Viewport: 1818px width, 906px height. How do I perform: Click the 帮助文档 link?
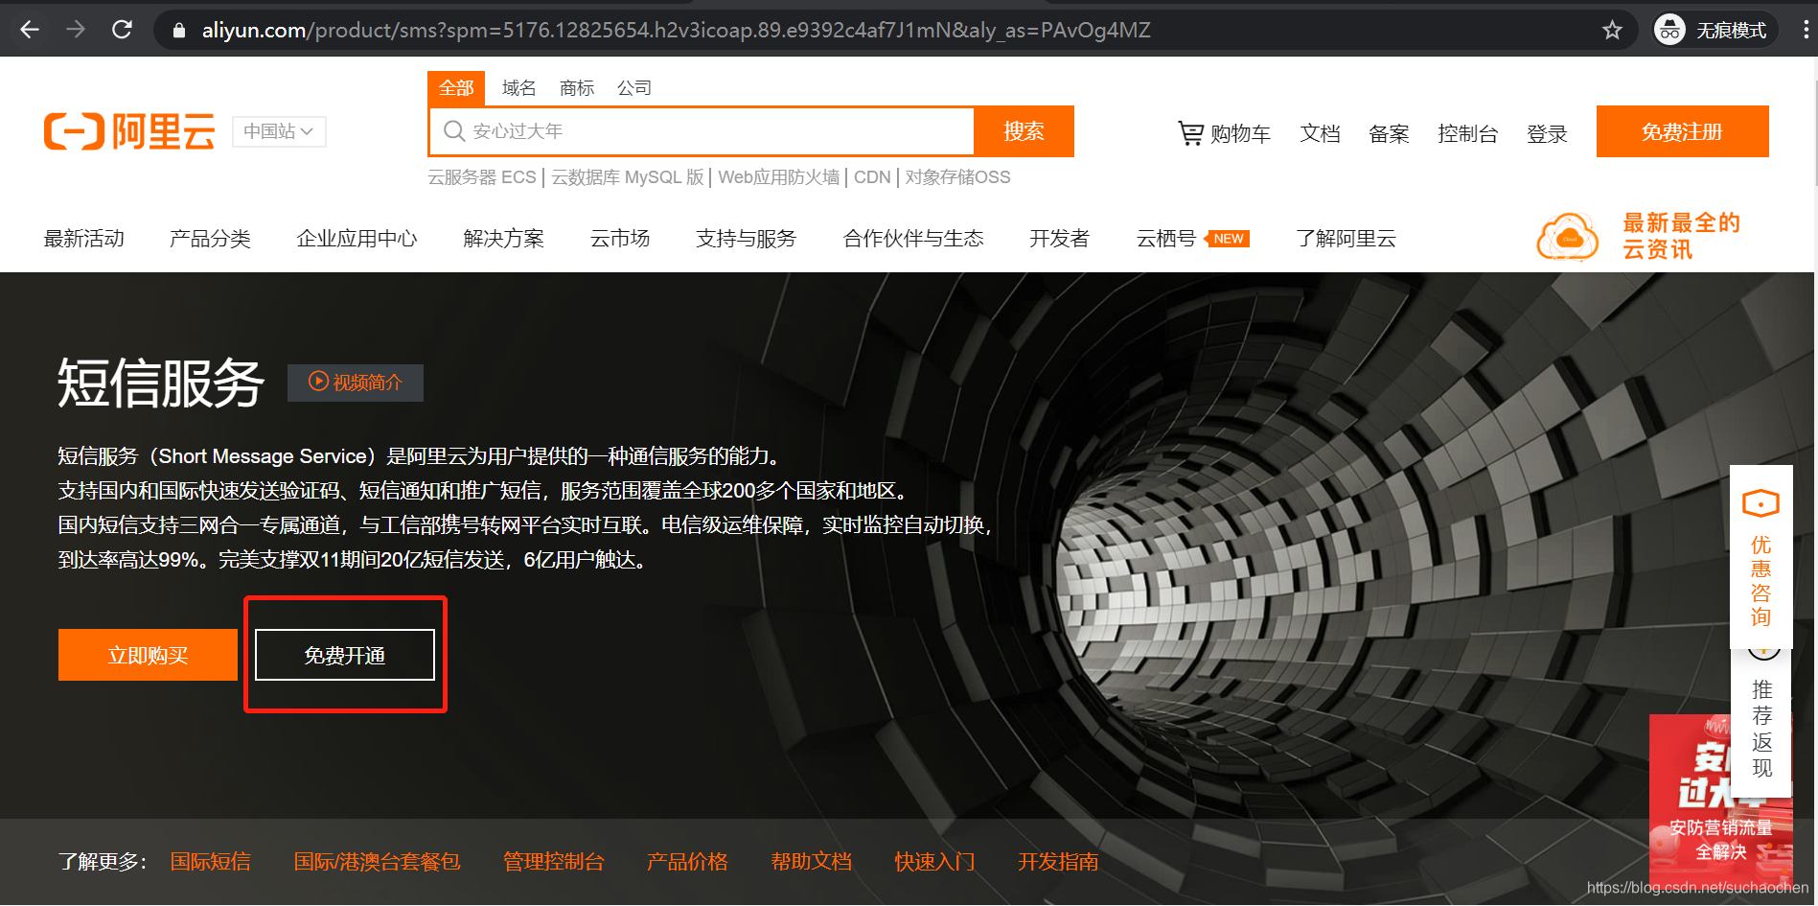point(811,862)
